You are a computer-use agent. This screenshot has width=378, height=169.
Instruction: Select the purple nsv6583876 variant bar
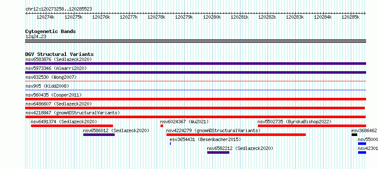[195, 64]
